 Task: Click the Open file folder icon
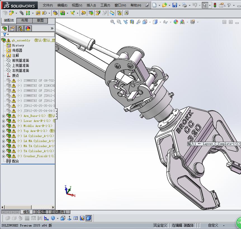pos(164,5)
